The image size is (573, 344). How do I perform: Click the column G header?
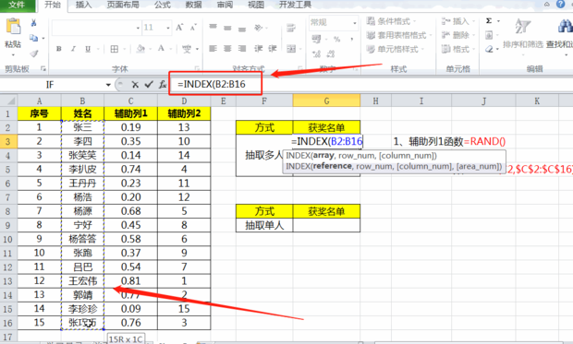coord(326,101)
